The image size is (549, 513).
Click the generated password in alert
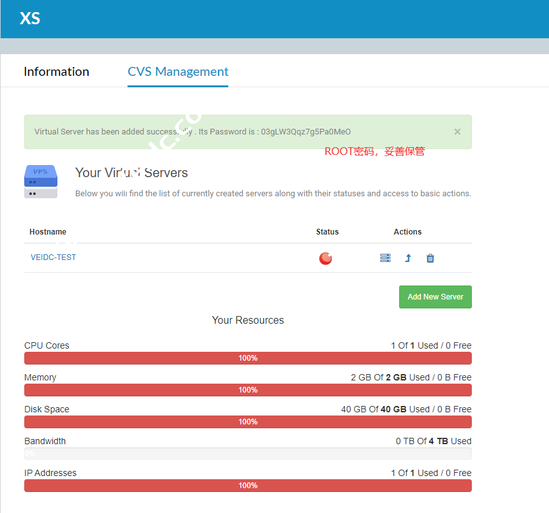[305, 132]
